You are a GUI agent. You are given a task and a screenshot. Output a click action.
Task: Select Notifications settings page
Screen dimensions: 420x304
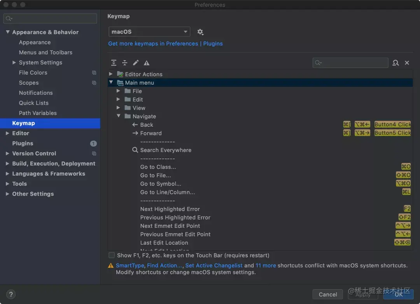click(36, 93)
